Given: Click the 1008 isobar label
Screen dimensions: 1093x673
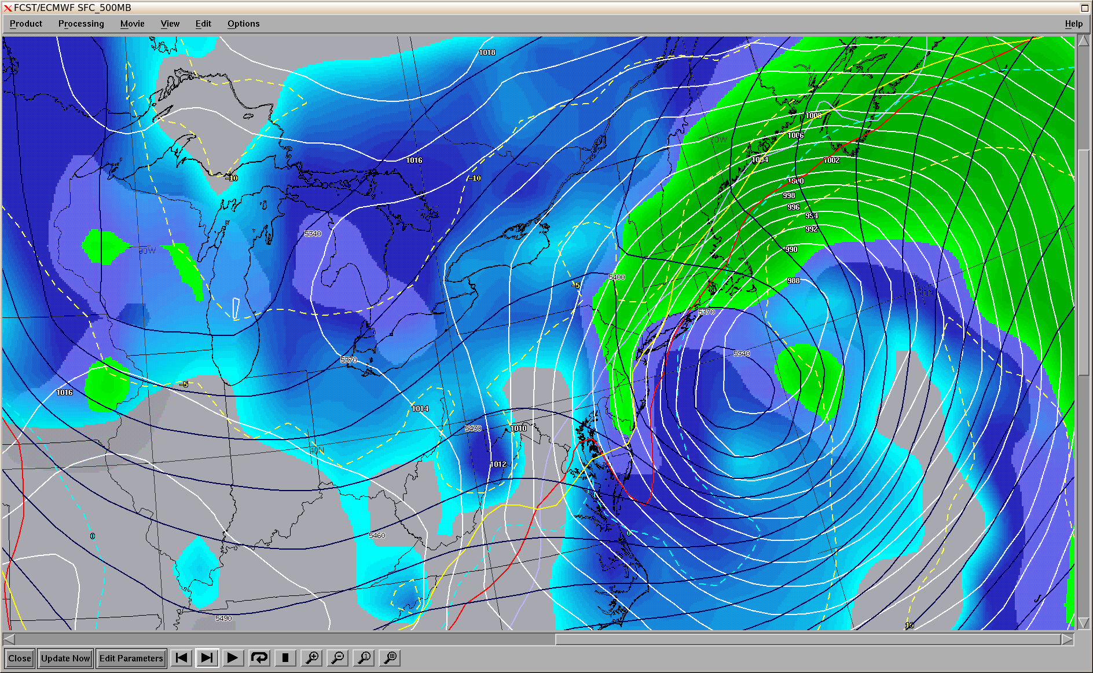Looking at the screenshot, I should [x=813, y=116].
